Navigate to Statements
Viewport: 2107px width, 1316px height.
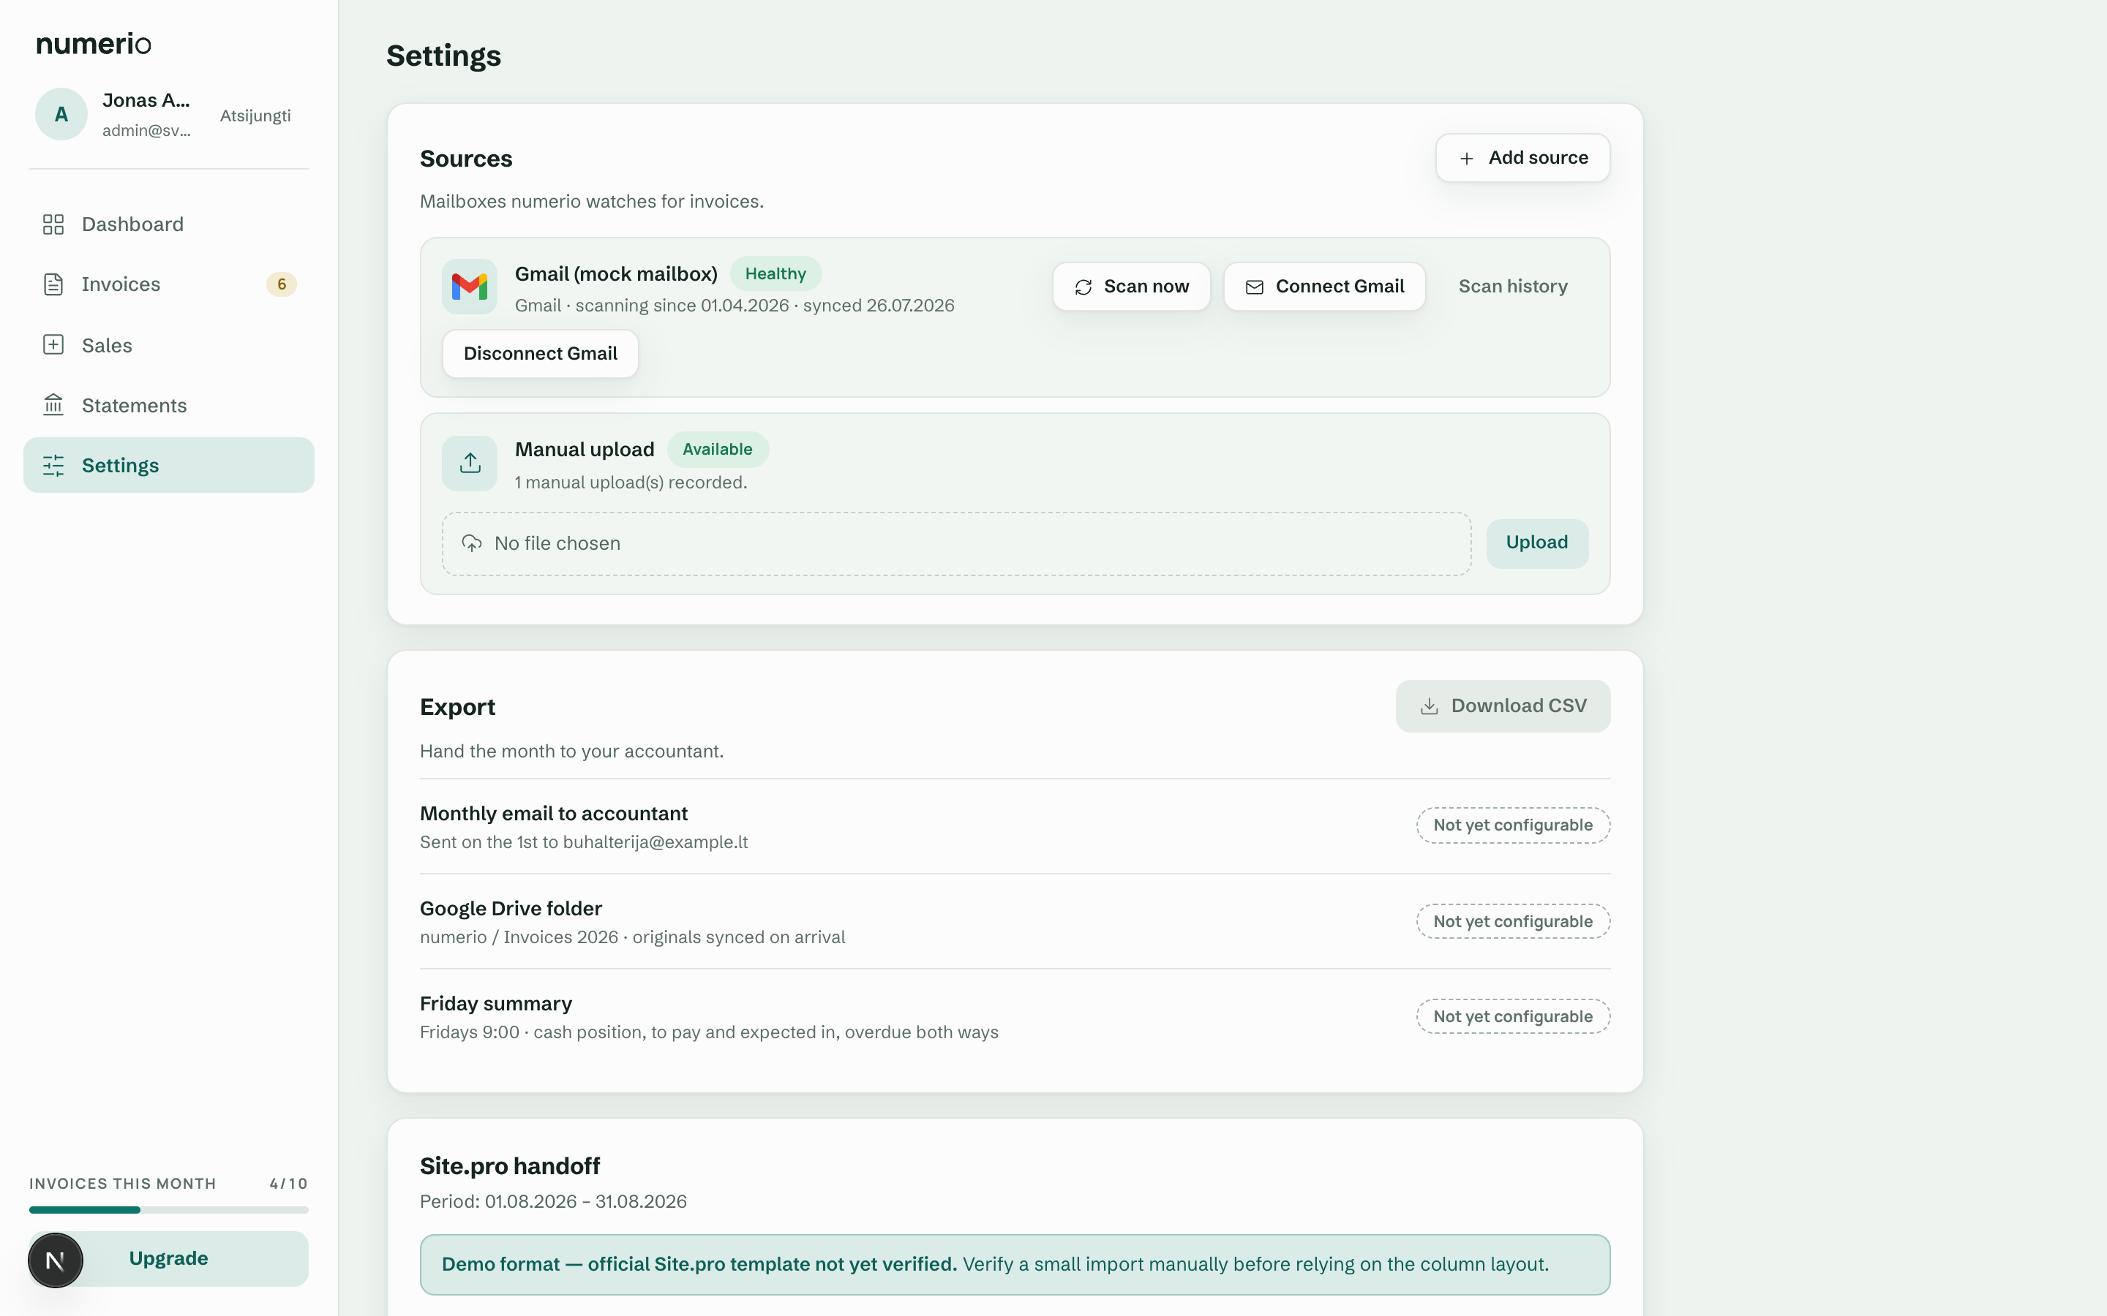(169, 405)
